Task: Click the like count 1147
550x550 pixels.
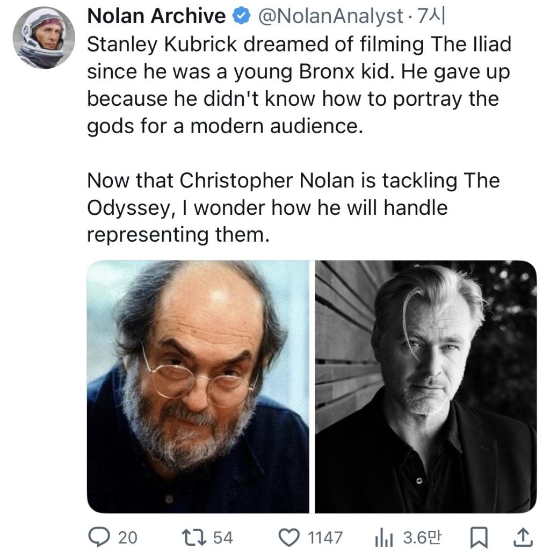Action: point(326,537)
